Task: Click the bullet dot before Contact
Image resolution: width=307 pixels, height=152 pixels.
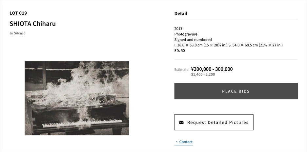Action: click(176, 142)
